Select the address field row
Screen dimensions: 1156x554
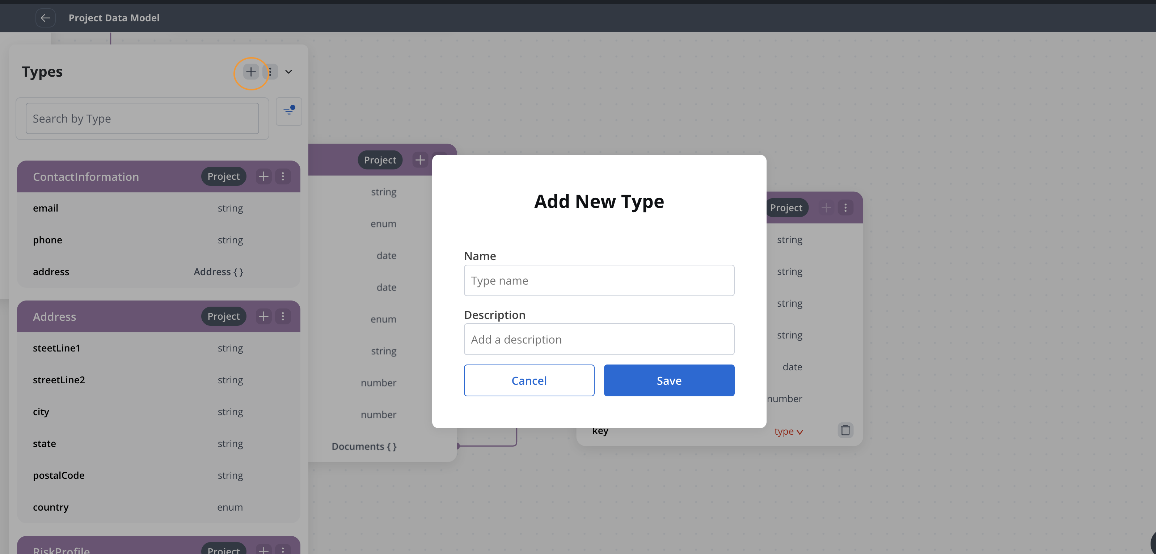coord(159,272)
